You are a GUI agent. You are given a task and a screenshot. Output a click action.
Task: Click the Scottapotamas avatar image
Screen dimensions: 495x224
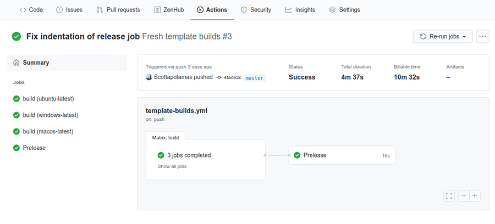pos(149,77)
